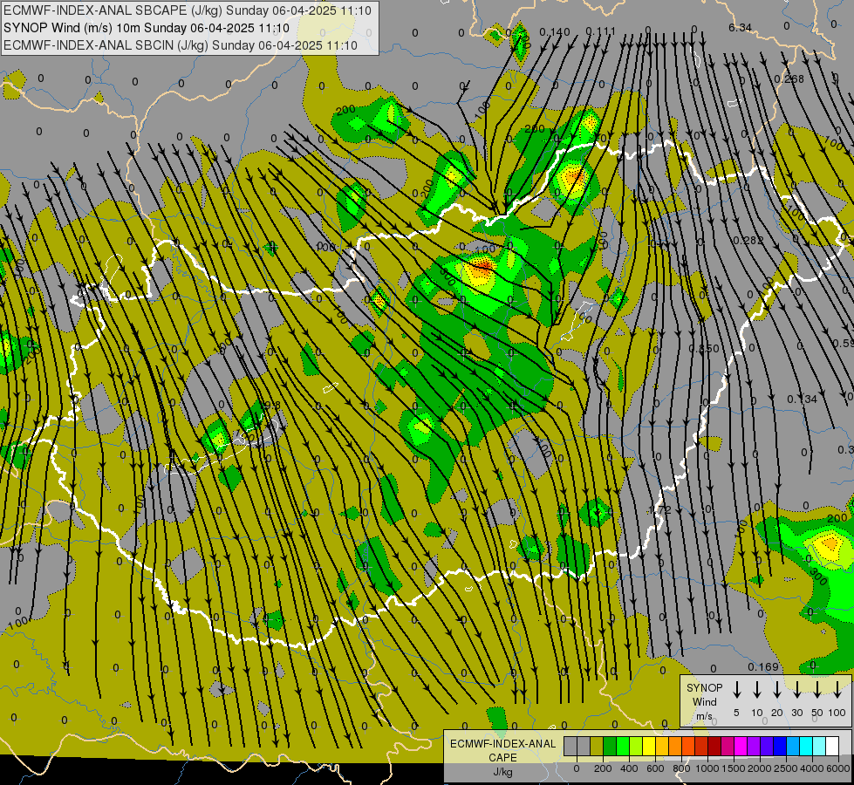
Task: Click the 0.282 value on the map
Action: pyautogui.click(x=748, y=240)
